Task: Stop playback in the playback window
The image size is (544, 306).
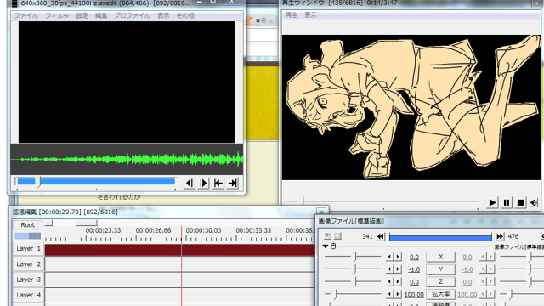Action: pos(520,202)
